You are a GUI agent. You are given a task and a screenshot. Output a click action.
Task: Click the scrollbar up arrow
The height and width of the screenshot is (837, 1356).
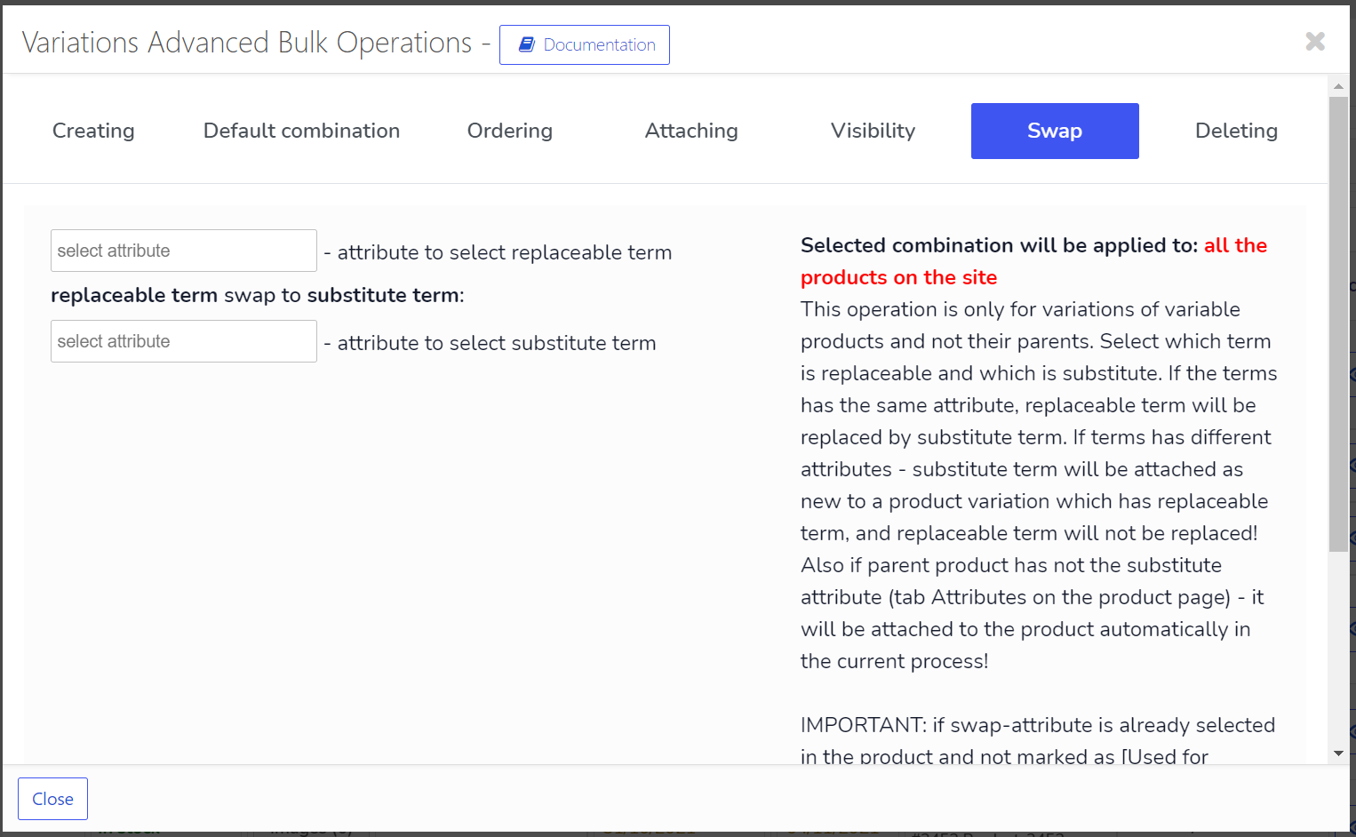(x=1338, y=86)
